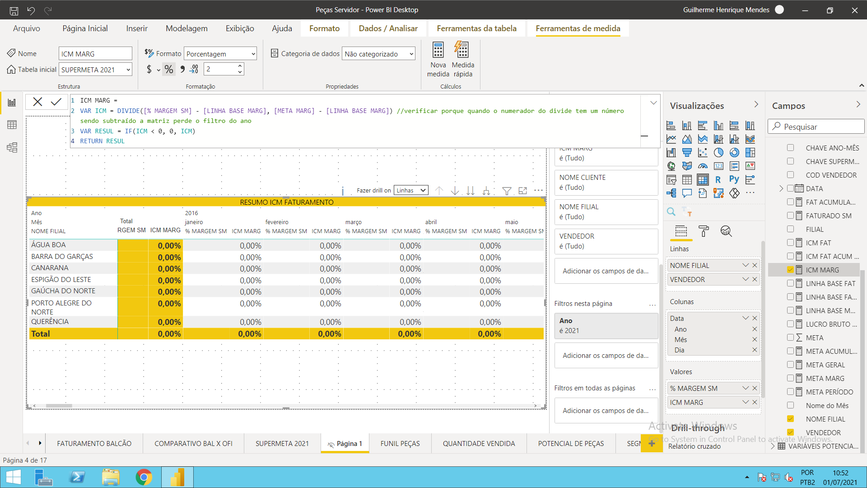
Task: Click the Ano é 2021 page filter
Action: coord(606,326)
